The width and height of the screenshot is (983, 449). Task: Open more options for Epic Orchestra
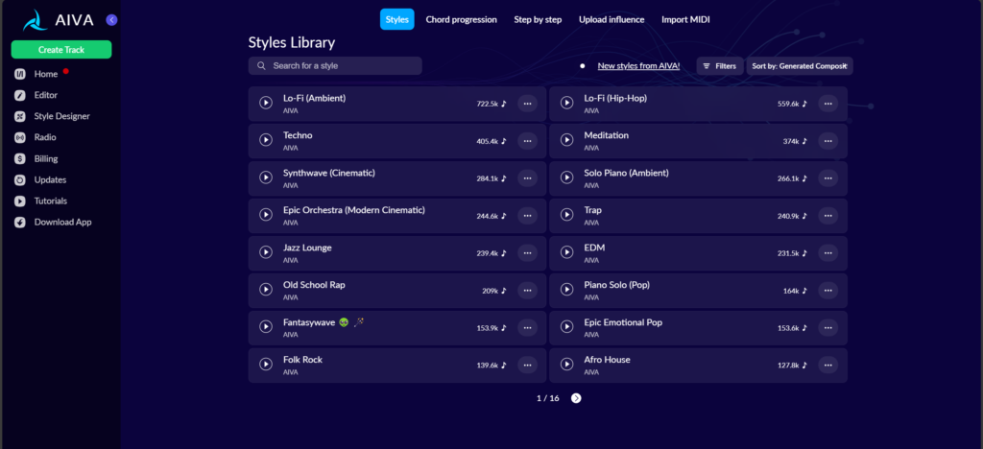point(527,216)
